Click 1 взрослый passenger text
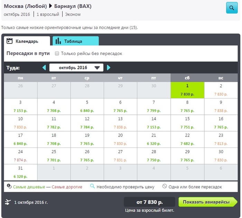 48,15
